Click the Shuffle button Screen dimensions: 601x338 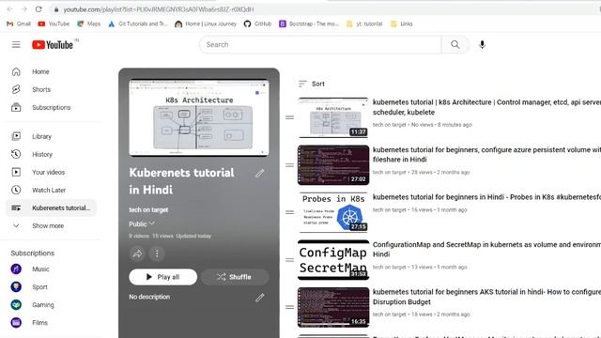tap(234, 277)
